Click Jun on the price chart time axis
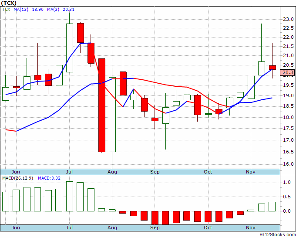This screenshot has width=296, height=238. 16,172
